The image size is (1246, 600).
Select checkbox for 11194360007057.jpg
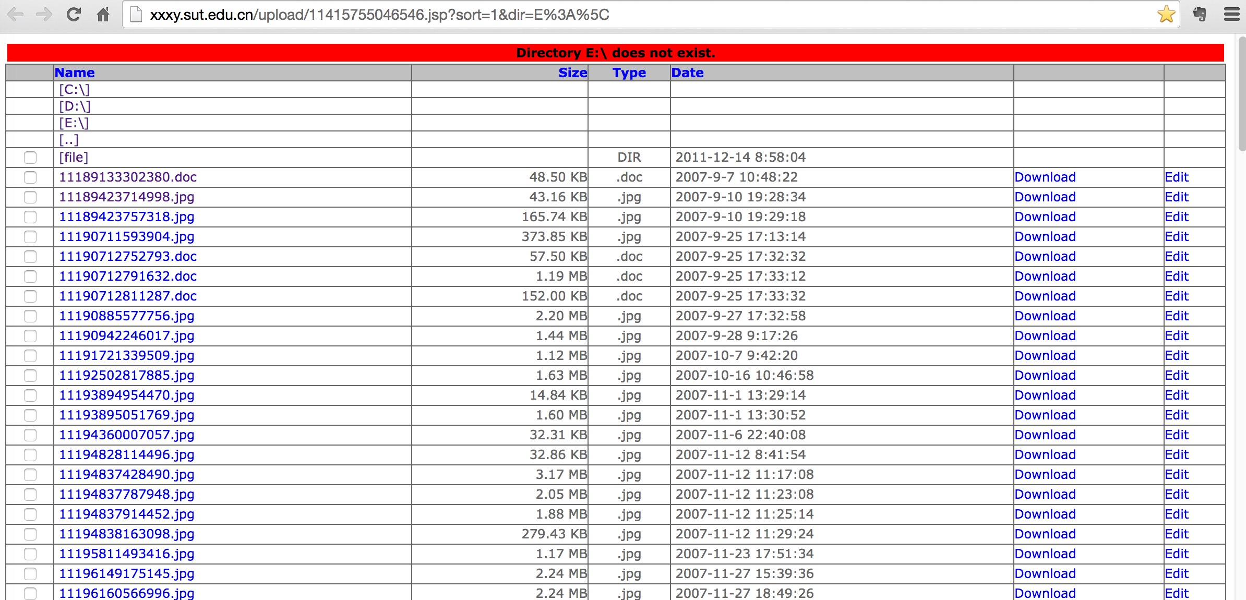[x=30, y=435]
